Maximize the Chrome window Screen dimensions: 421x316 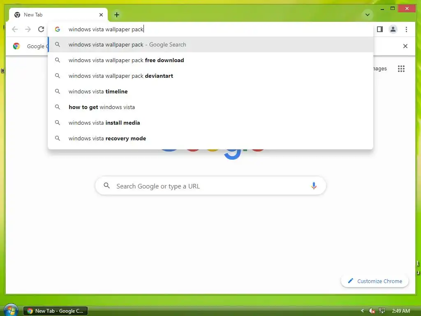[393, 9]
